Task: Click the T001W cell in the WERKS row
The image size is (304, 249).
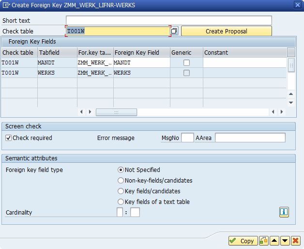Action: coord(19,73)
